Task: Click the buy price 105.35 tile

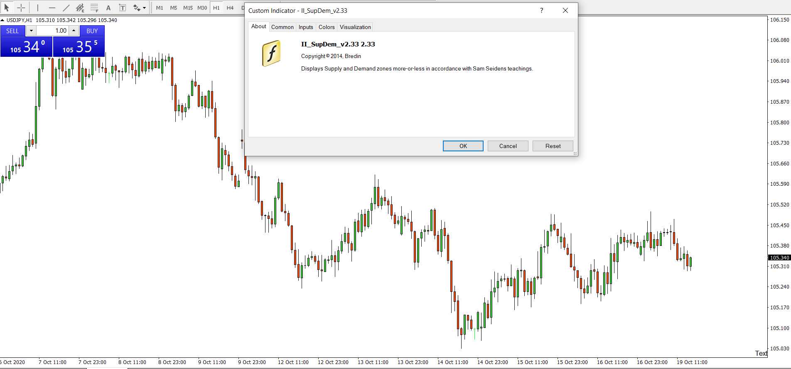Action: pos(79,46)
